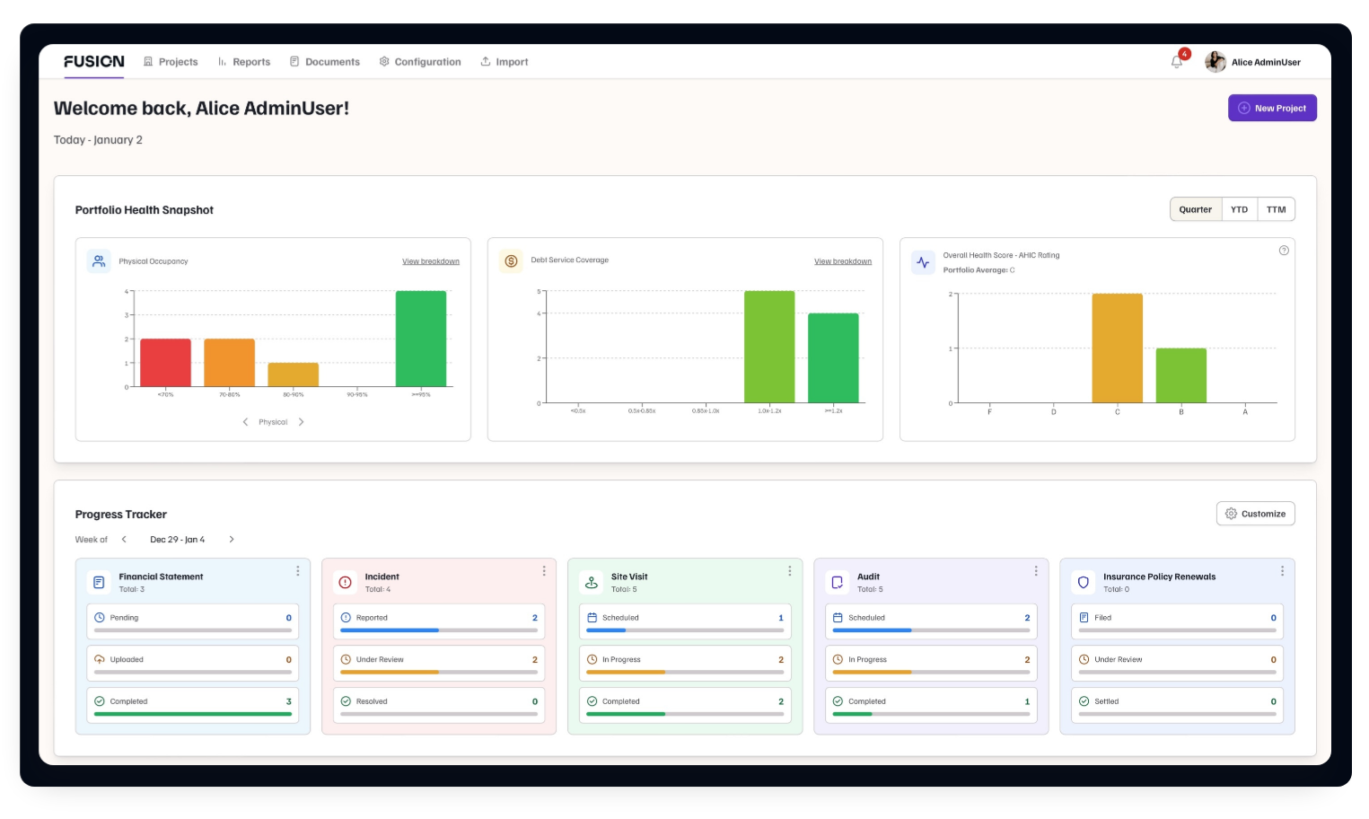The image size is (1369, 819).
Task: Open Incident Under Review row
Action: coord(439,664)
